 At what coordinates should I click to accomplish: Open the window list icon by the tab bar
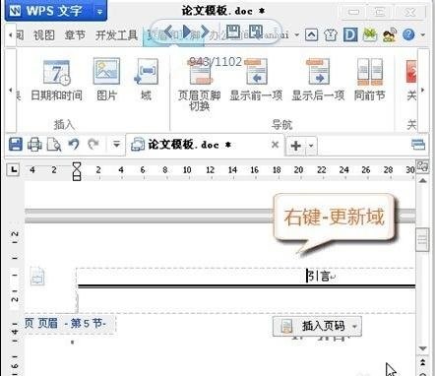pos(418,145)
